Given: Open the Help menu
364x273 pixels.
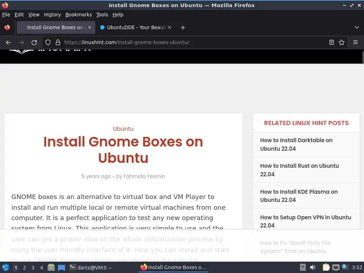Looking at the screenshot, I should click(118, 15).
